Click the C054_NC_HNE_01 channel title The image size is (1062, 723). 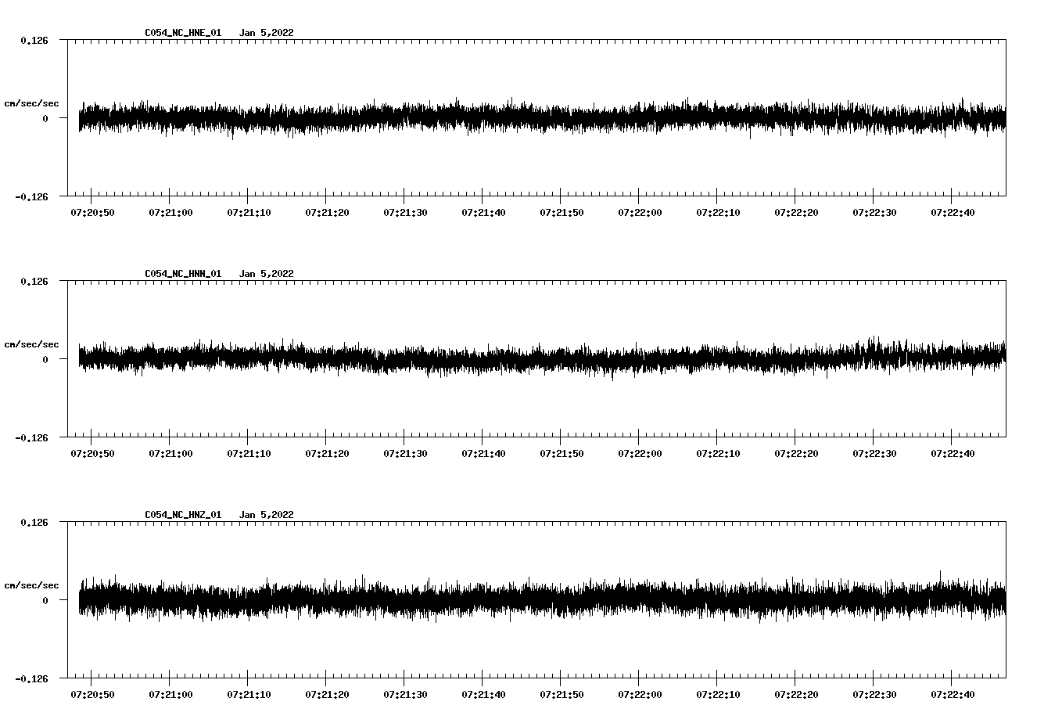tap(183, 33)
